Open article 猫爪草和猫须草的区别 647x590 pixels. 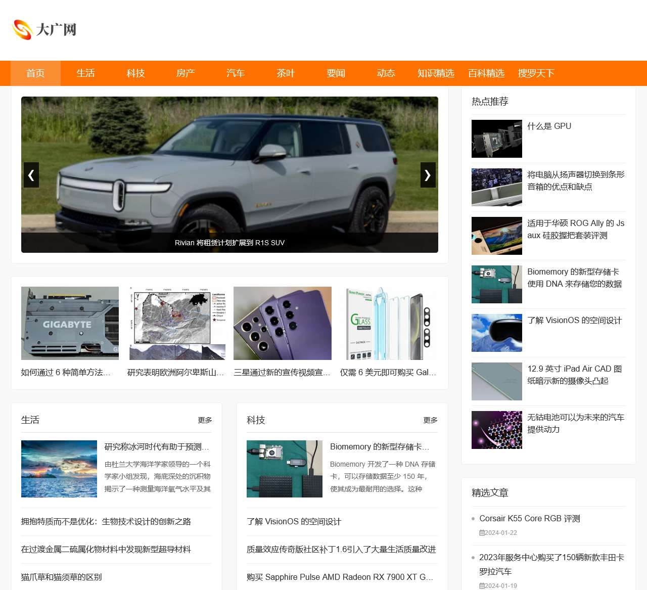(x=62, y=577)
